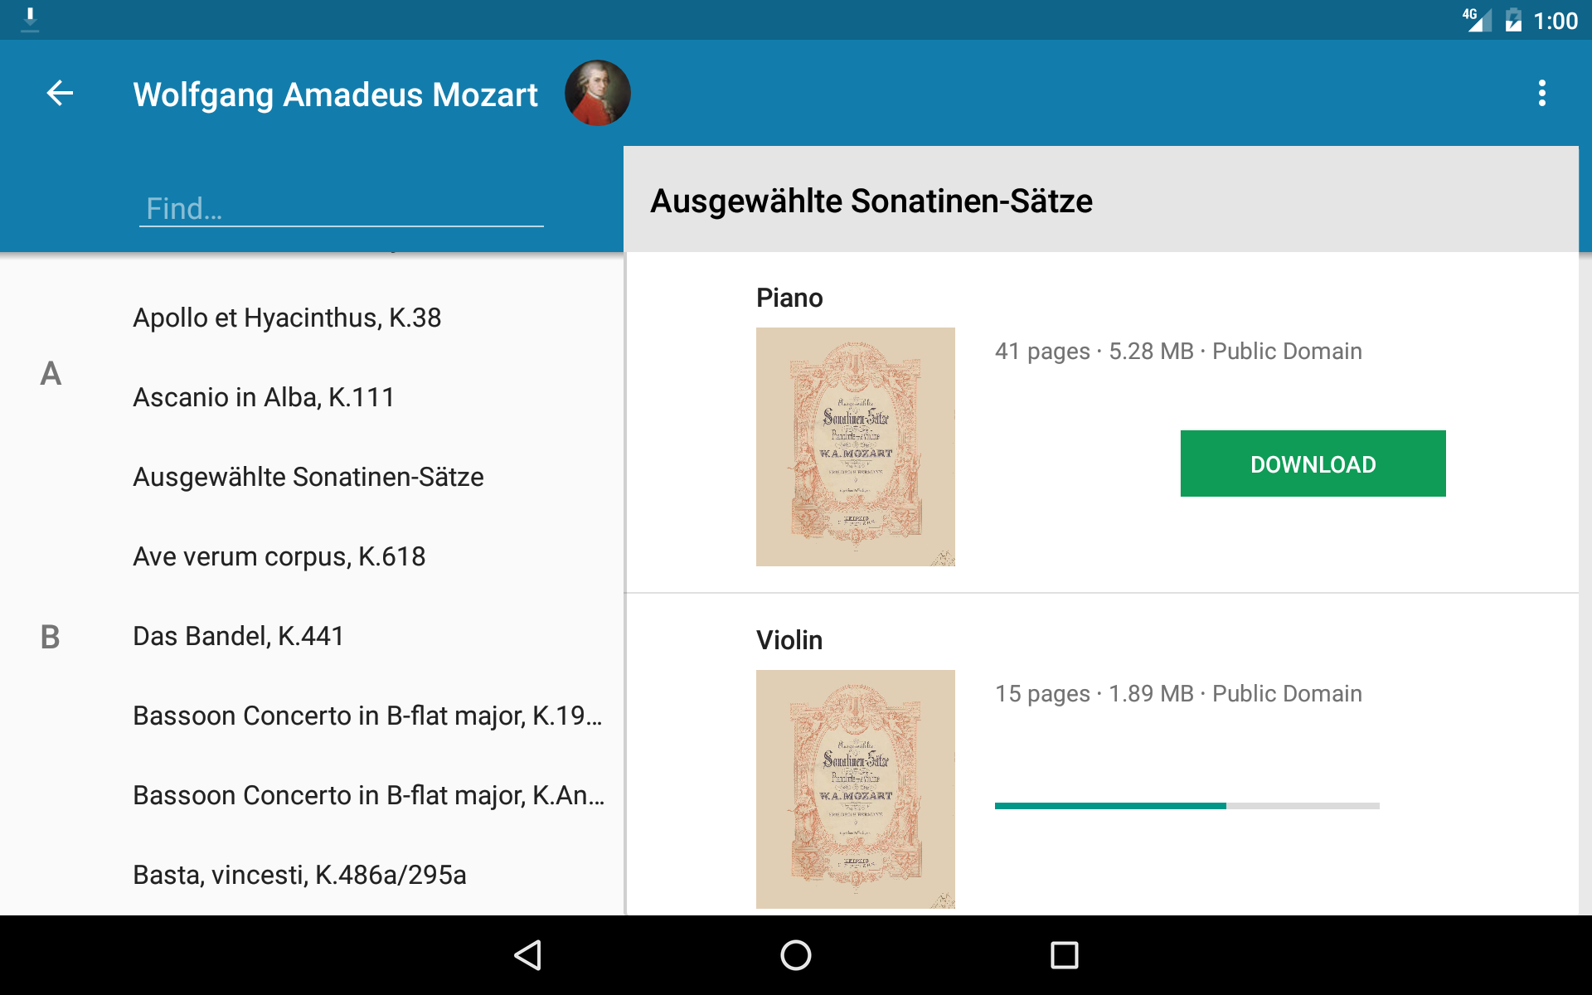Click the green DOWNLOAD button

click(1313, 464)
